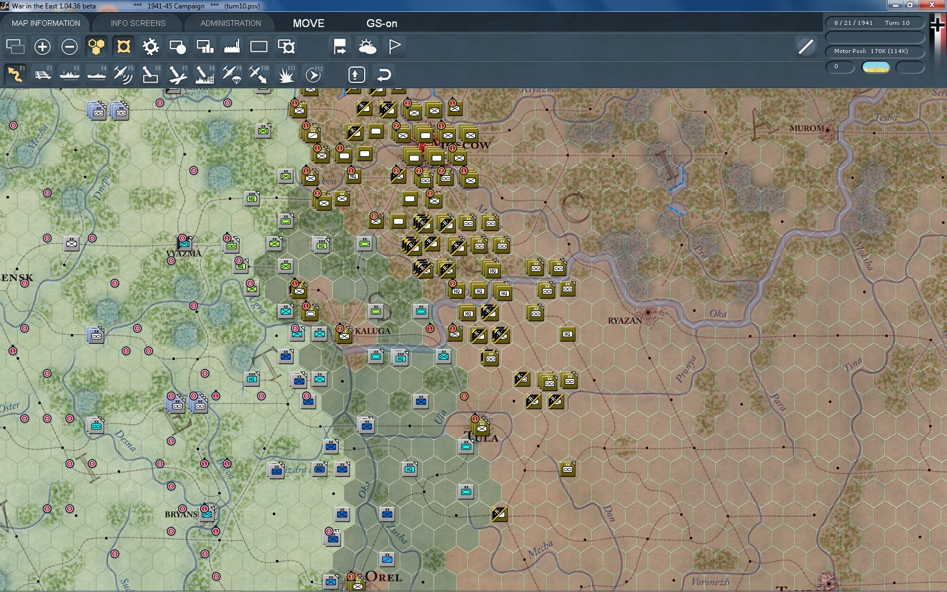Select F7 bomb airfield mode
Viewport: 947px width, 592px height.
pyautogui.click(x=178, y=74)
